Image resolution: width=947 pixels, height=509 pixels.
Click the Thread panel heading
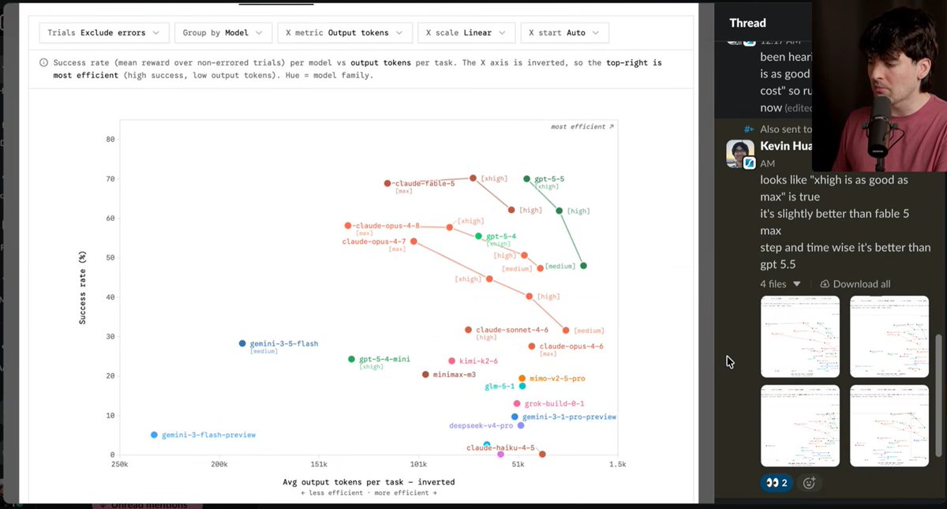(747, 23)
